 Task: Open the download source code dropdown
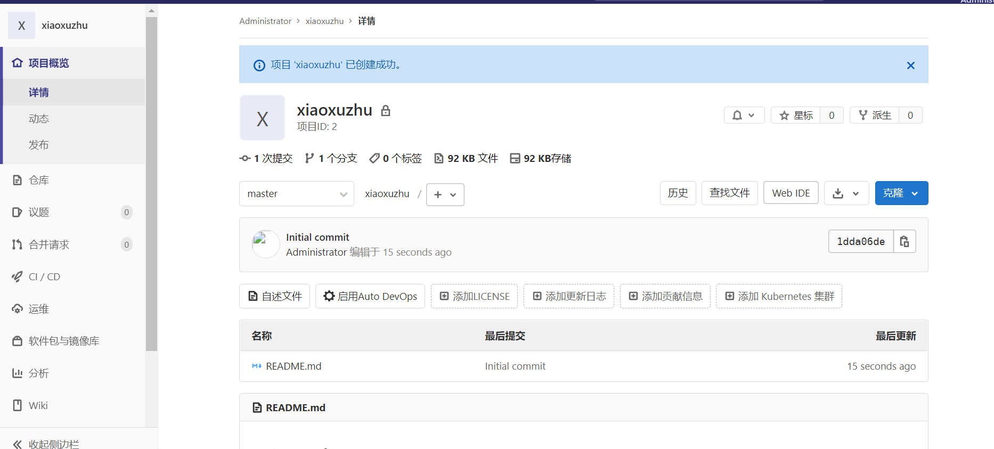[x=846, y=193]
